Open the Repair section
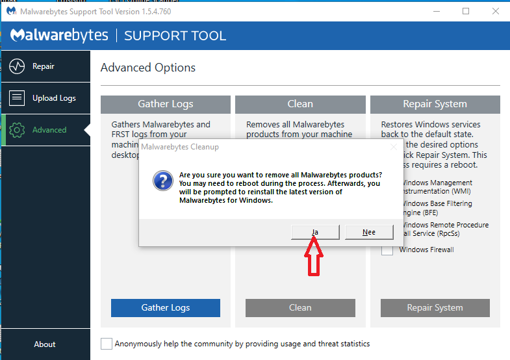The height and width of the screenshot is (360, 510). click(x=46, y=66)
